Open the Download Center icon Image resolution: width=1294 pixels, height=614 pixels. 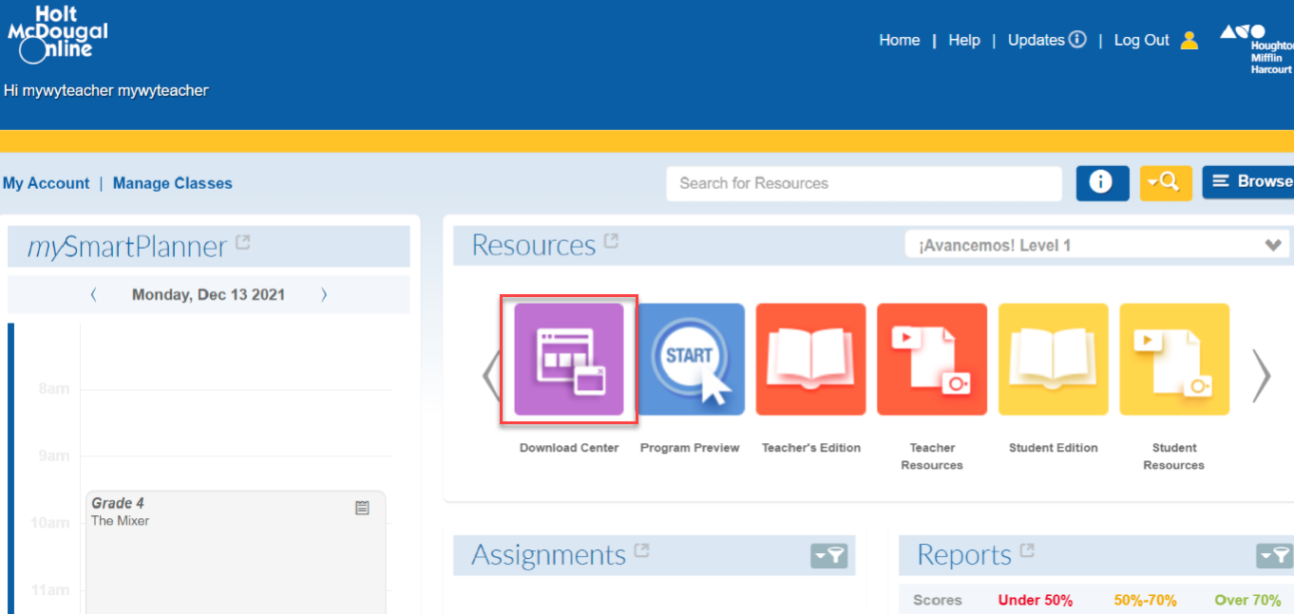point(568,359)
